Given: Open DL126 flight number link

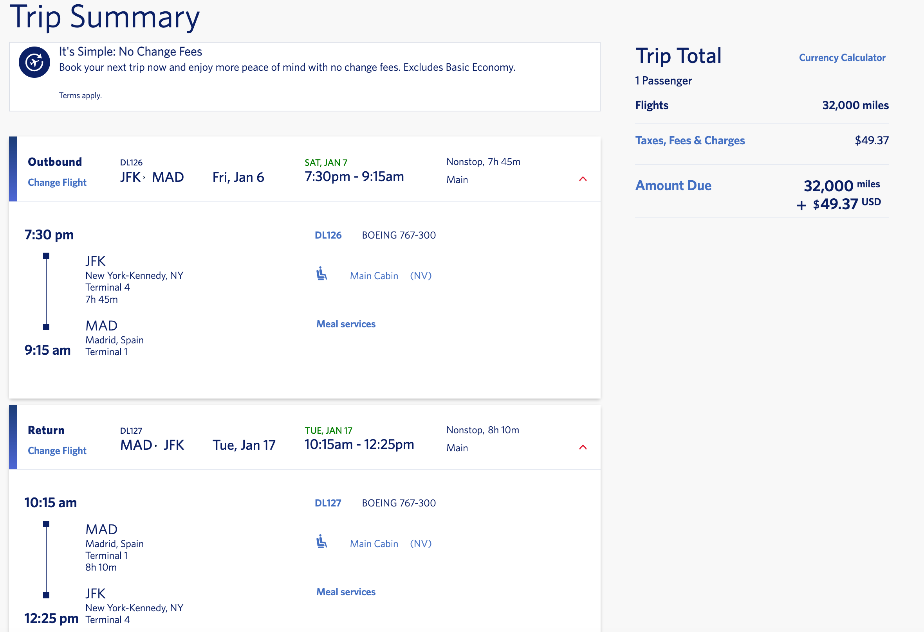Looking at the screenshot, I should (x=328, y=235).
